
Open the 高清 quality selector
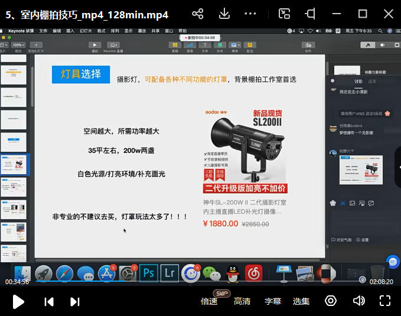click(x=242, y=301)
